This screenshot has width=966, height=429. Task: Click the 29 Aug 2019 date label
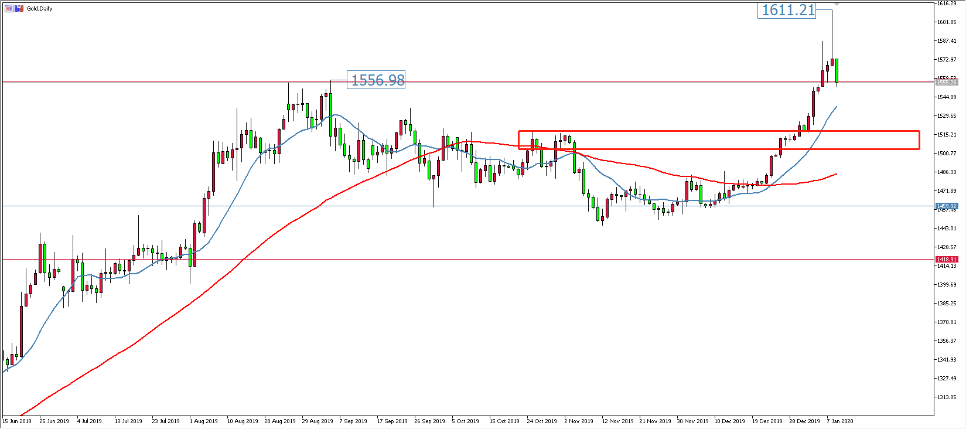click(317, 421)
